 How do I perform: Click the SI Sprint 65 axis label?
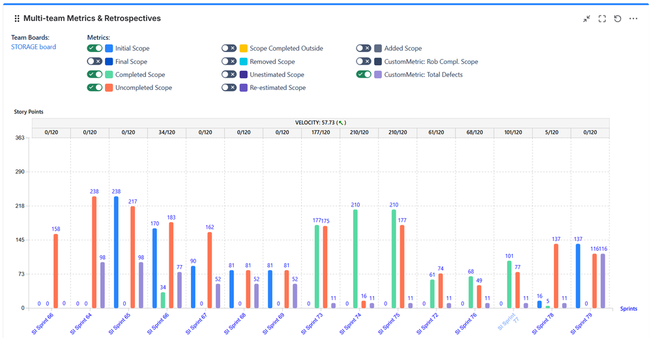119,324
